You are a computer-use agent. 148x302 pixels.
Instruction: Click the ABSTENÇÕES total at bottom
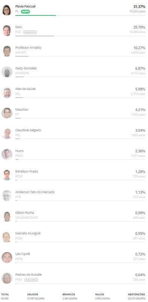click(136, 296)
